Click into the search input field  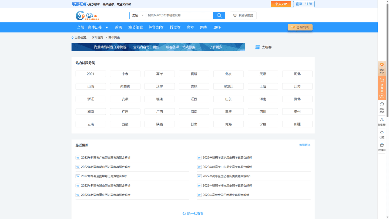tap(179, 15)
